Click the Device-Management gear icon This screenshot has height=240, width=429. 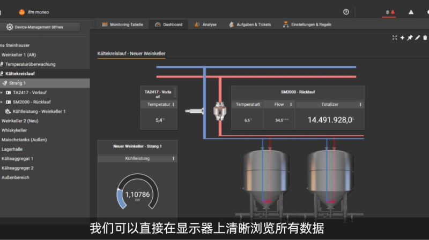[9, 27]
